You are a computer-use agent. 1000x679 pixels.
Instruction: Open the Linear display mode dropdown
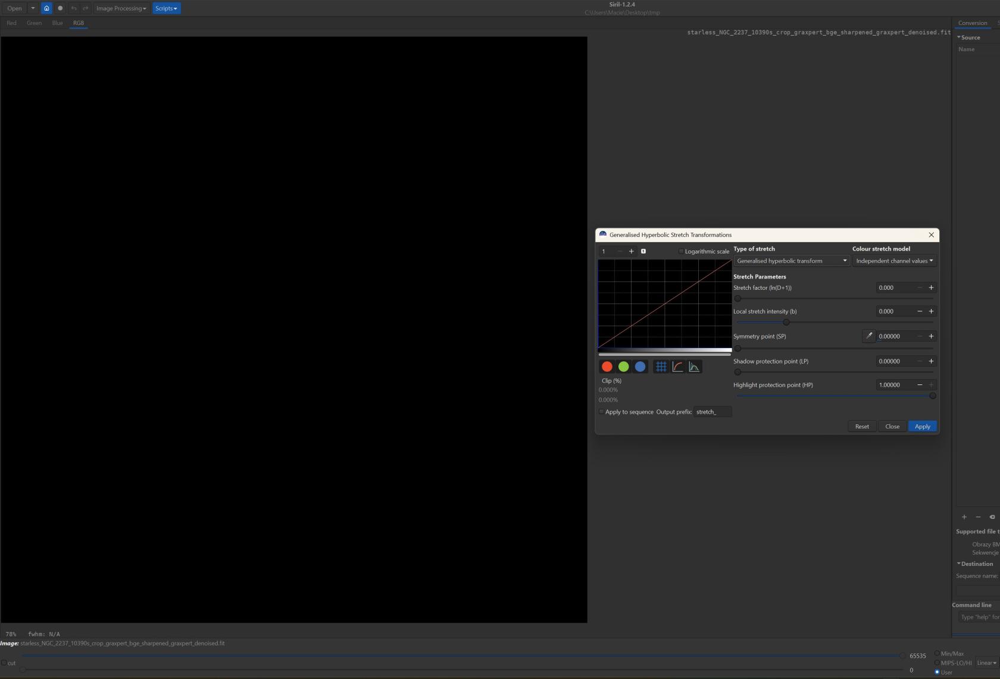coord(986,663)
